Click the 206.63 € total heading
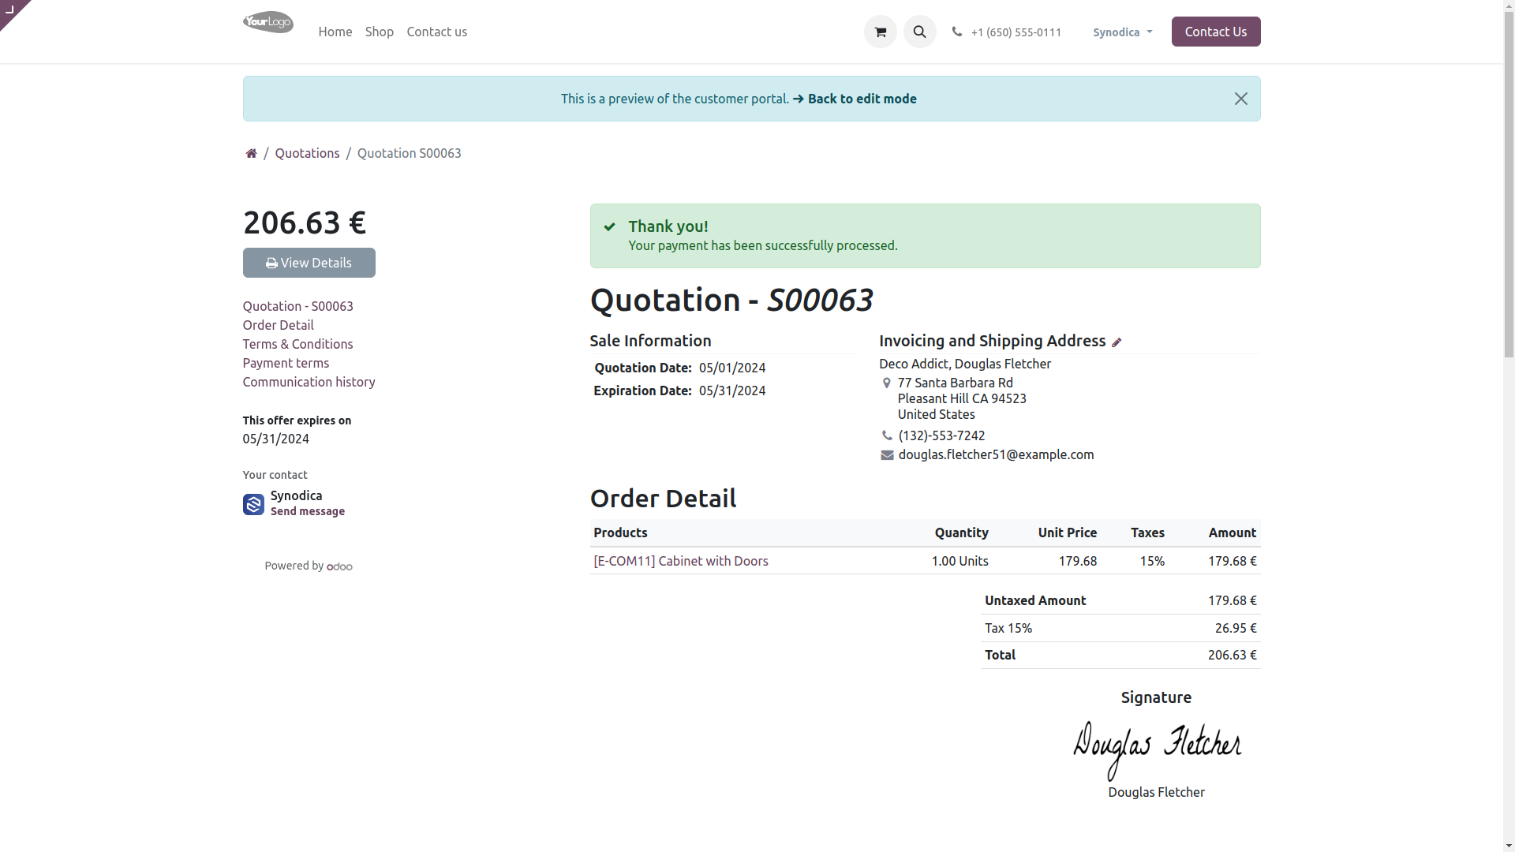 304,223
